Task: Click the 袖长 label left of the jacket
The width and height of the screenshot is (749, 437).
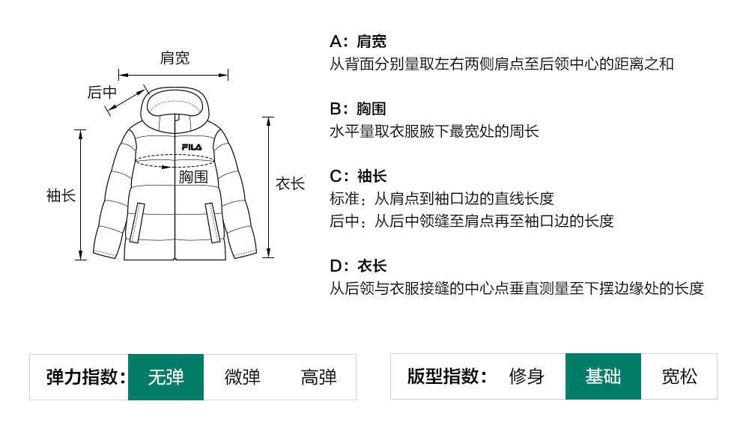Action: tap(61, 196)
